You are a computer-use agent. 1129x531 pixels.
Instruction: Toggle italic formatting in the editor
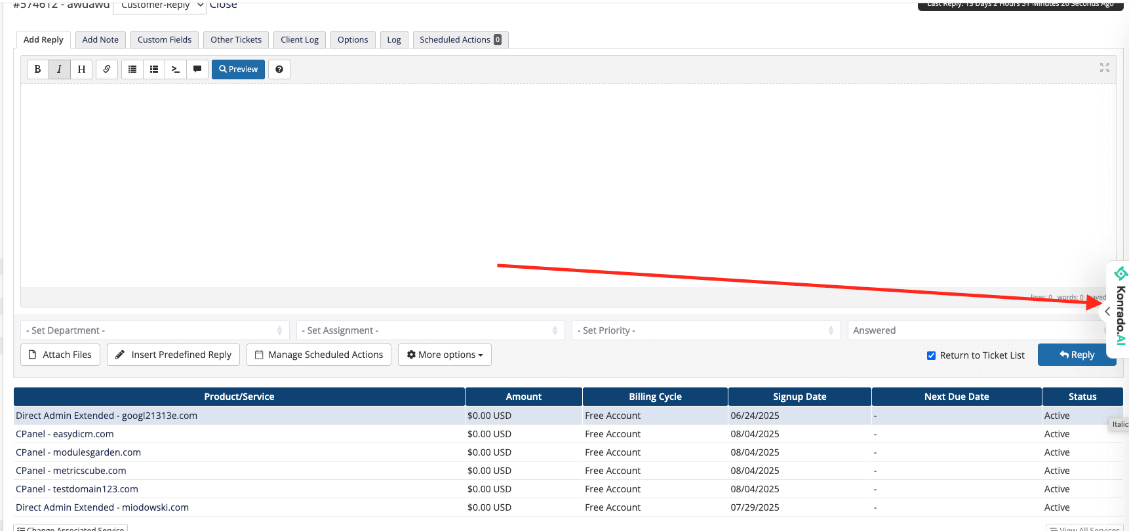[x=60, y=69]
